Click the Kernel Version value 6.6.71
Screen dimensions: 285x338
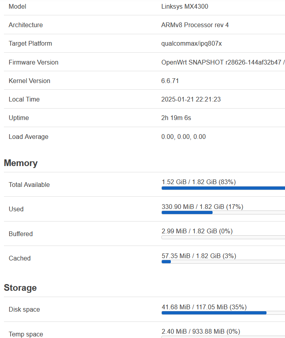(170, 81)
